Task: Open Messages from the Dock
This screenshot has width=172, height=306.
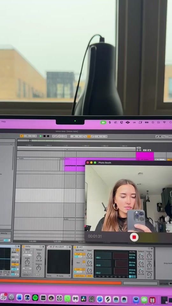Action: click(x=144, y=300)
